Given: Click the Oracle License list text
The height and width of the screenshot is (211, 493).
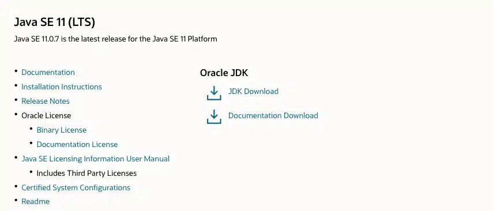Looking at the screenshot, I should click(x=46, y=116).
